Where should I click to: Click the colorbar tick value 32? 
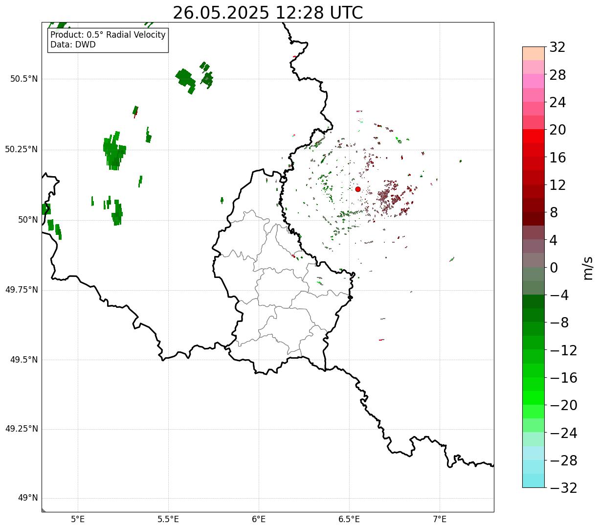557,47
